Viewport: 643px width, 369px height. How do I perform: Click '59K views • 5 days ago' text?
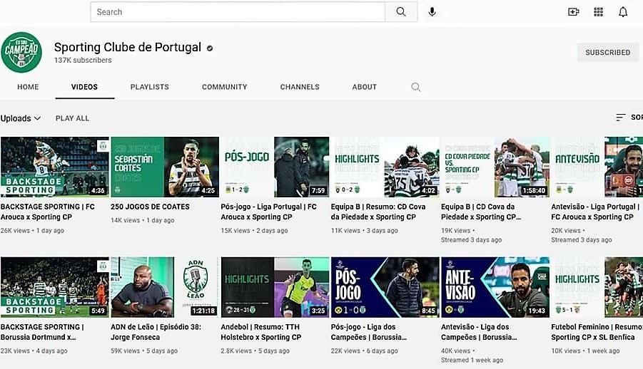coord(144,351)
